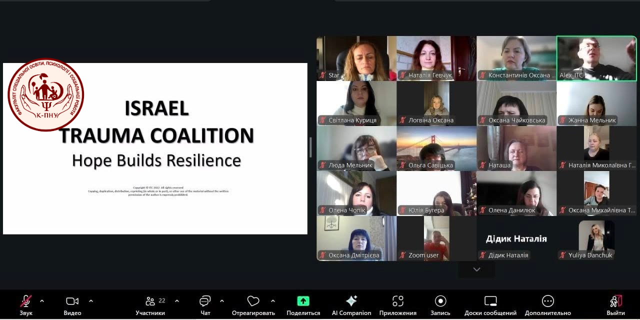Click the green Поделиться share screen icon

[303, 301]
